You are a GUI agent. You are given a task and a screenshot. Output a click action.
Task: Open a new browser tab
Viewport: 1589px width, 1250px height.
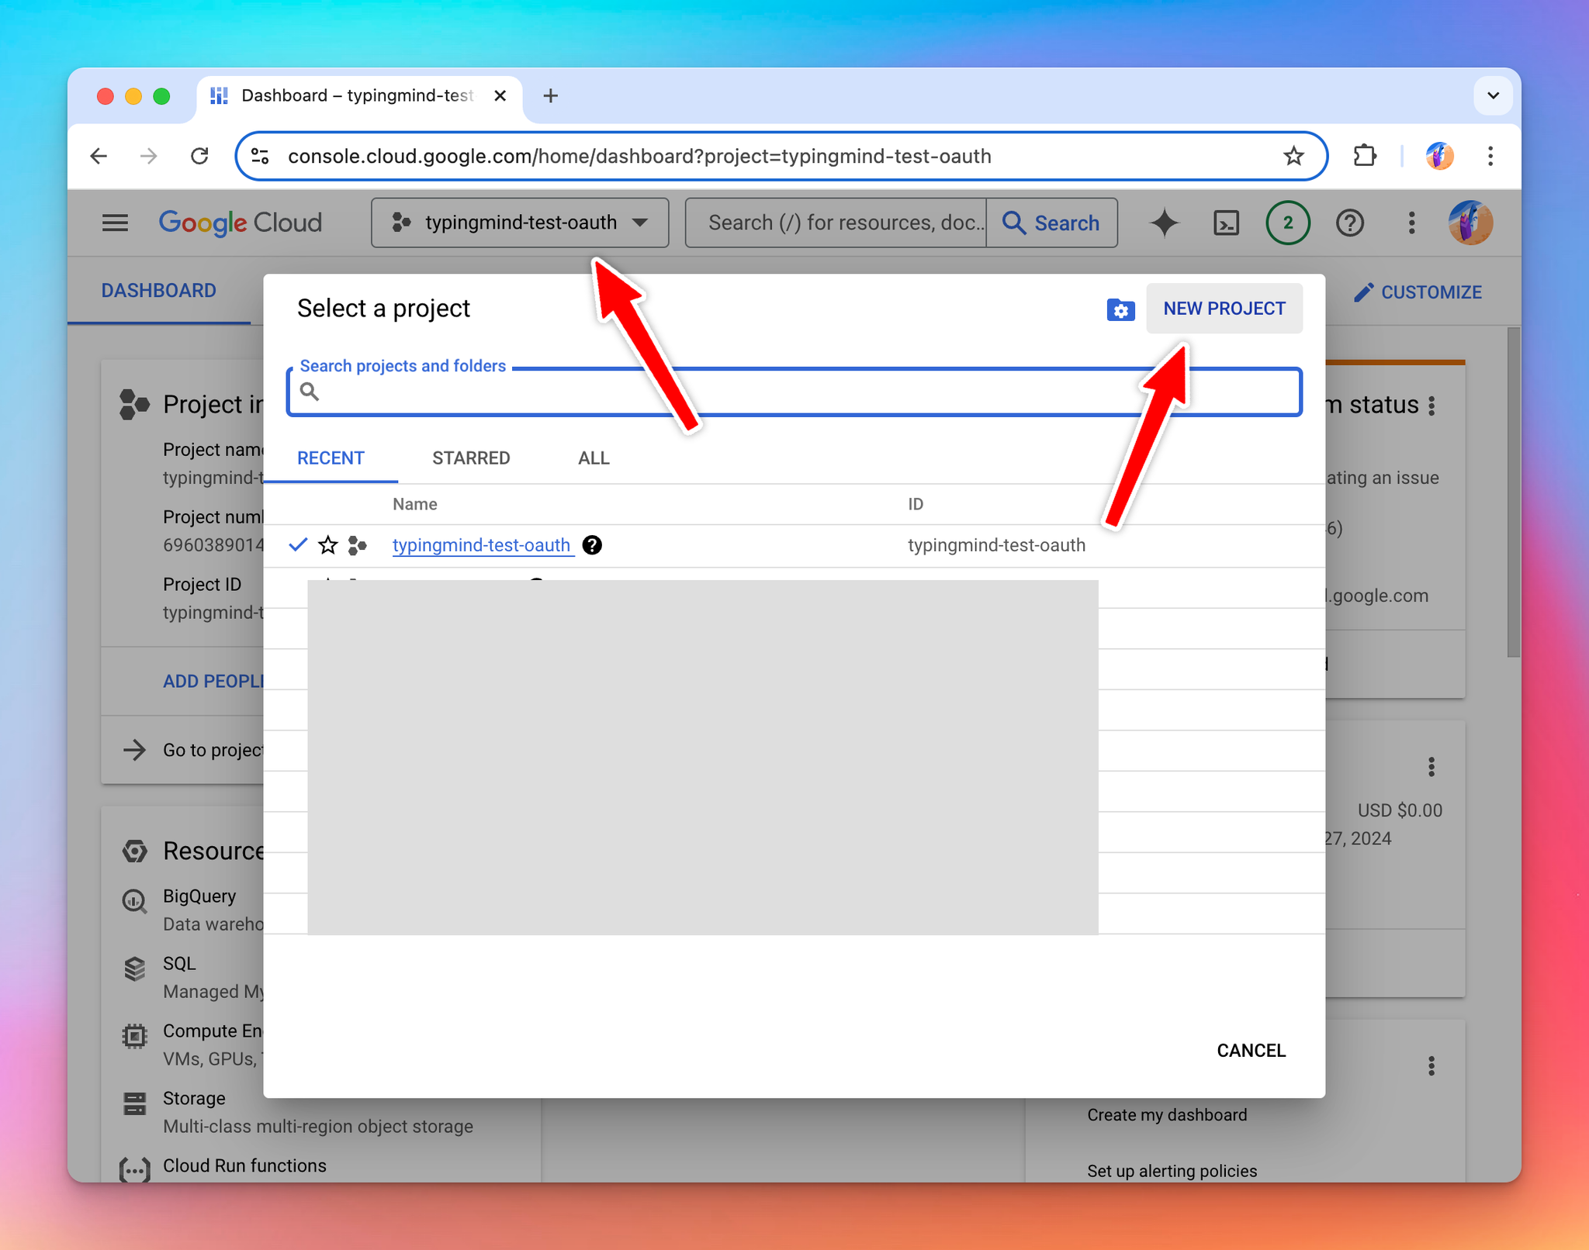point(550,95)
